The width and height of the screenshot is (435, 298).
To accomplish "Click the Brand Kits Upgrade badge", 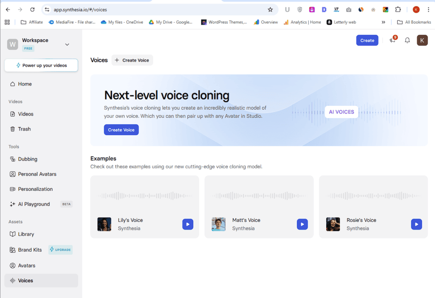I will [60, 250].
